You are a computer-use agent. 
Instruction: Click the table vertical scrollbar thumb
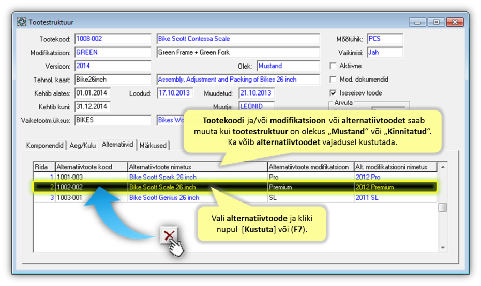pyautogui.click(x=443, y=208)
